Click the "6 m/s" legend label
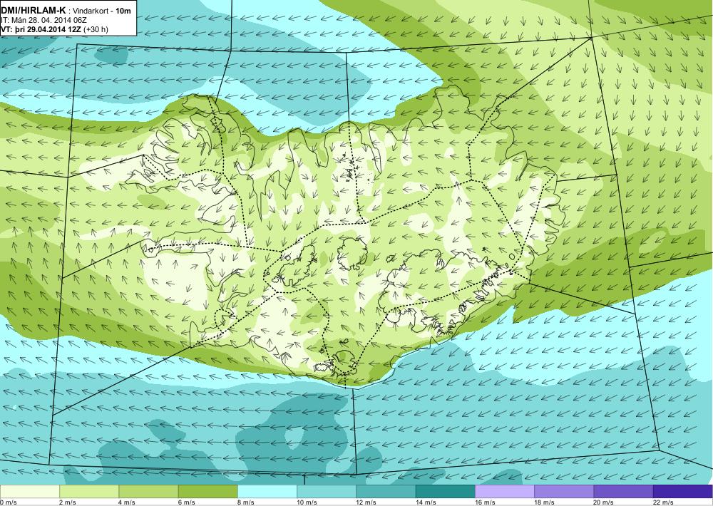The width and height of the screenshot is (713, 506). pyautogui.click(x=187, y=502)
